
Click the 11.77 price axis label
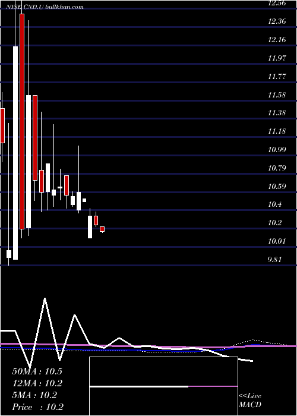277,77
